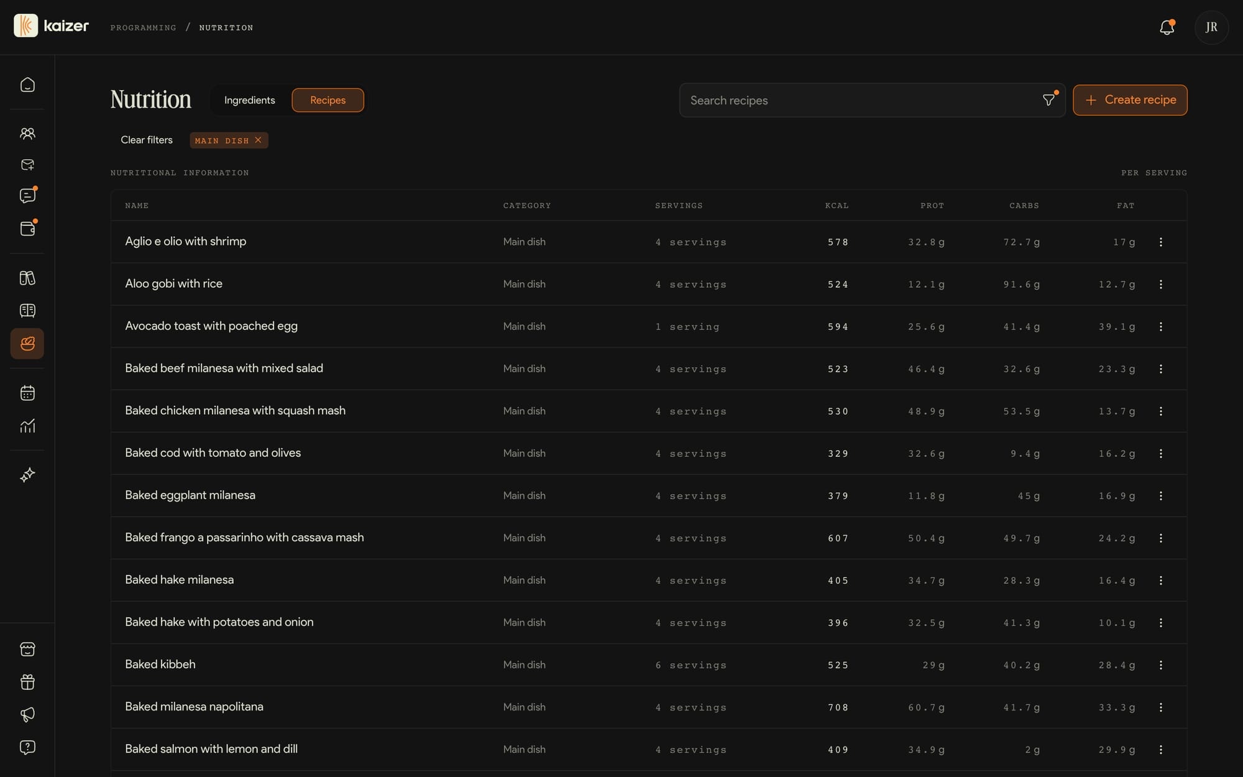Click the sparkles AI sidebar icon

click(27, 475)
